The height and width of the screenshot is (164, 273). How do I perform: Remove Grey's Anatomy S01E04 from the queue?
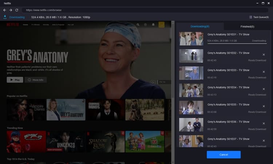(264, 89)
